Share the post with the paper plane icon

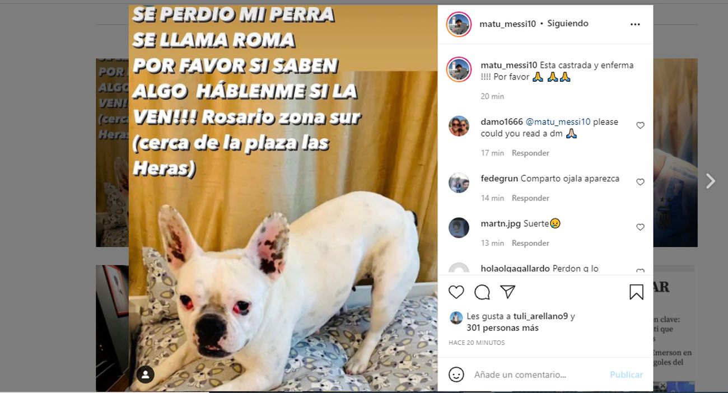click(x=507, y=292)
